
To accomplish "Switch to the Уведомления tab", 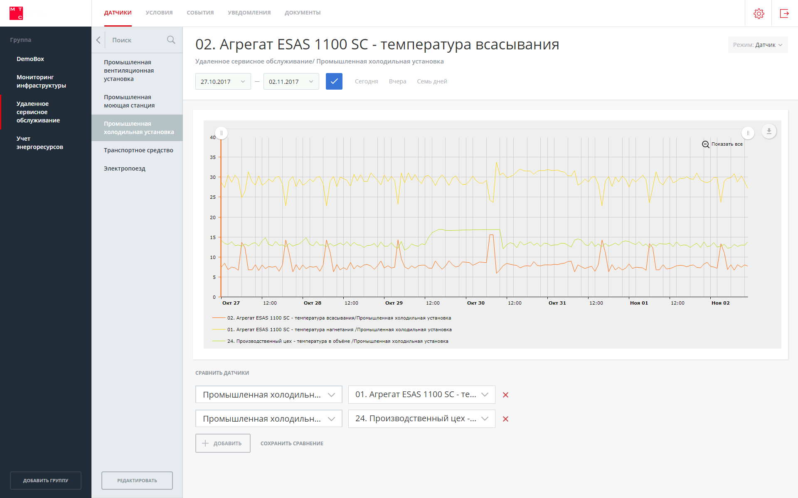I will pyautogui.click(x=249, y=13).
